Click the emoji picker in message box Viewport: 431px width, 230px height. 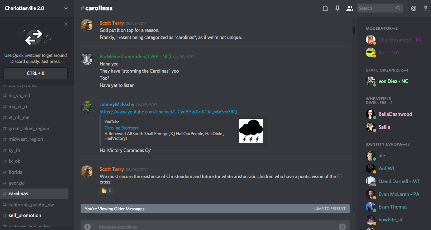click(x=342, y=226)
